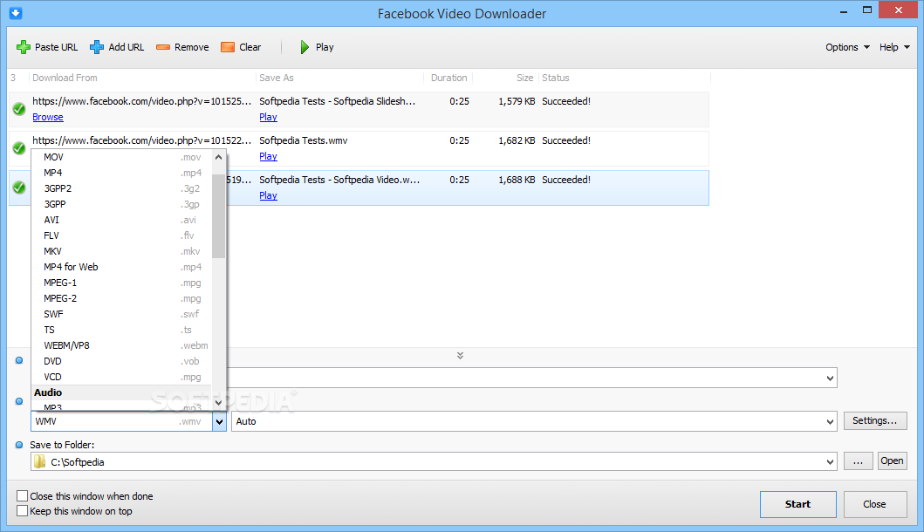Select SWF format from list
Image resolution: width=924 pixels, height=532 pixels.
[122, 314]
